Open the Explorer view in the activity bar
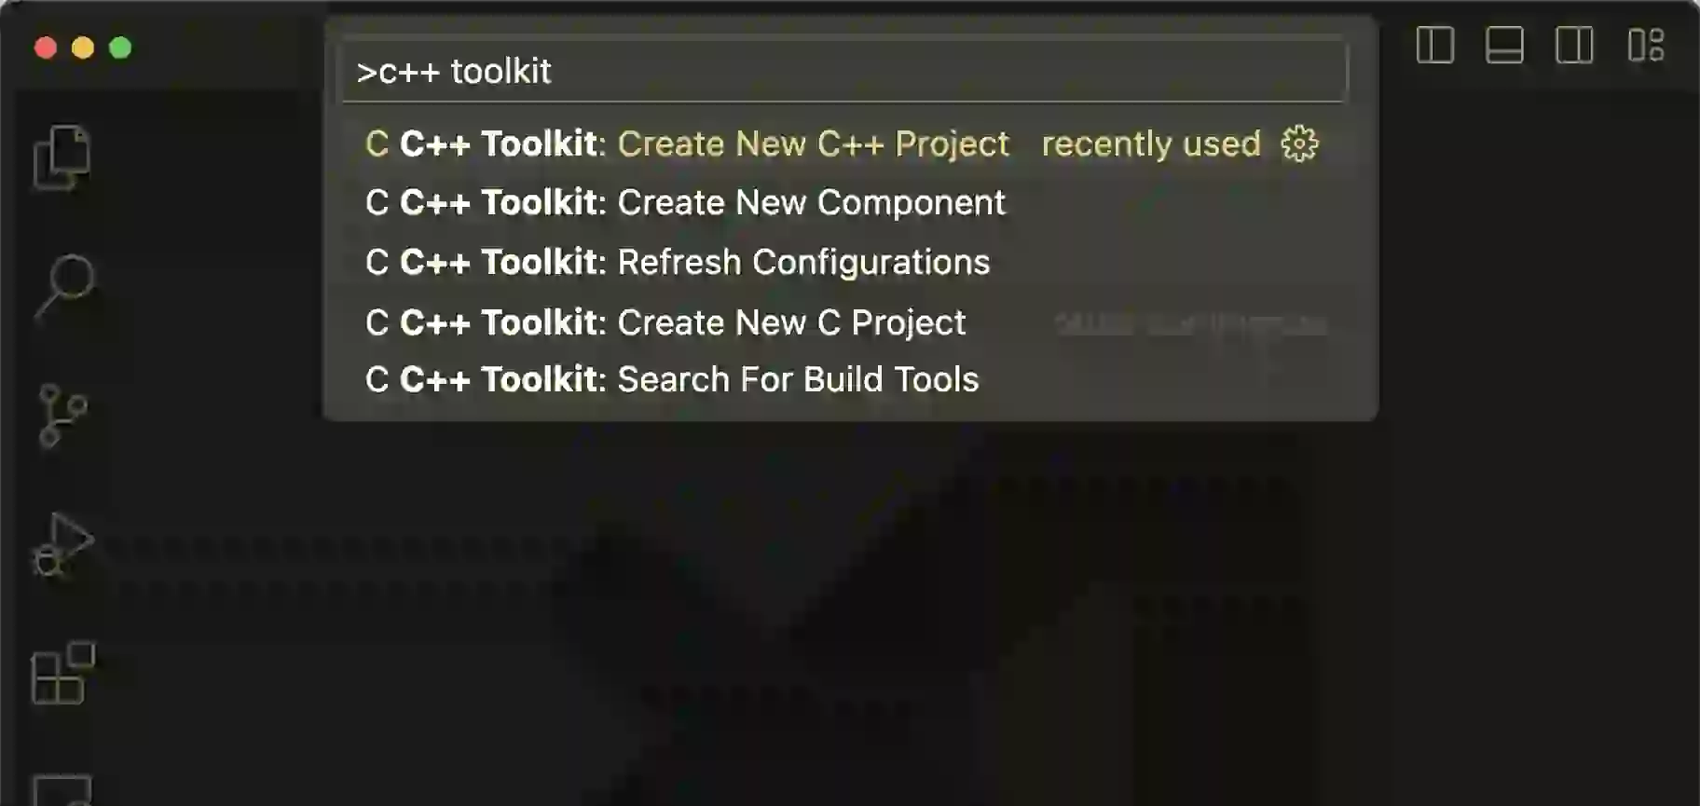The width and height of the screenshot is (1700, 806). 62,157
